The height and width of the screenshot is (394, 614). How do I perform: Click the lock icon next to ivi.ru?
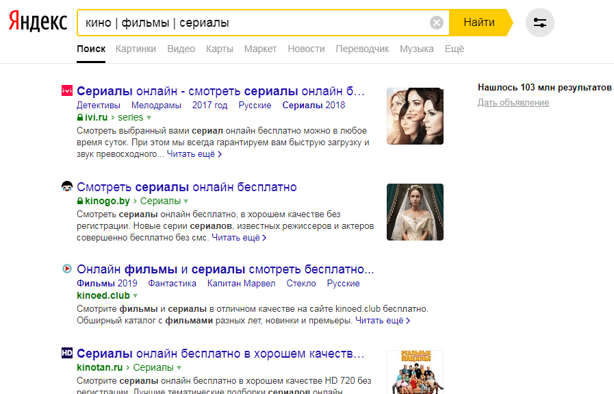[80, 117]
